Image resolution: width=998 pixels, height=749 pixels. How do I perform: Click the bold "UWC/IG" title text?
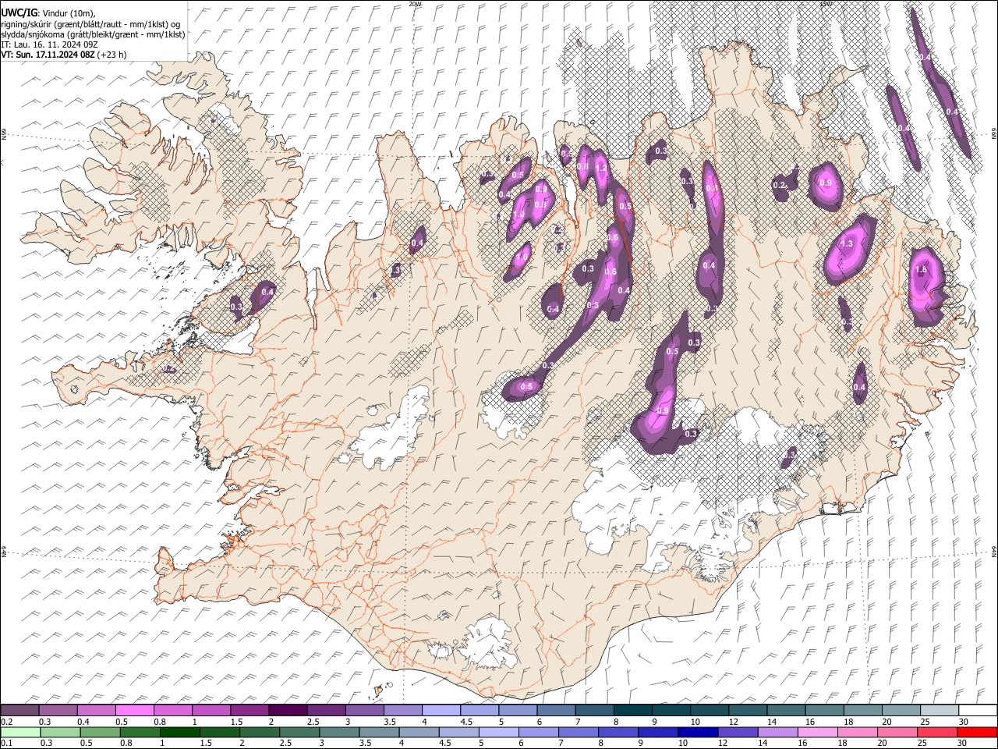[x=18, y=13]
